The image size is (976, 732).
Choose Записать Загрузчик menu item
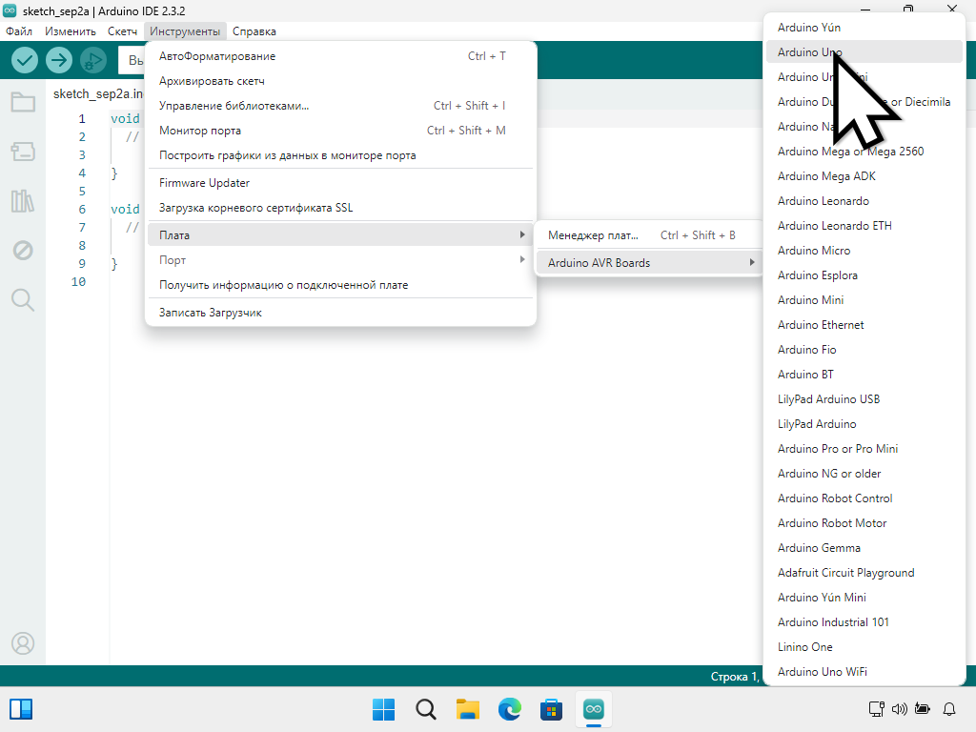[x=340, y=313]
